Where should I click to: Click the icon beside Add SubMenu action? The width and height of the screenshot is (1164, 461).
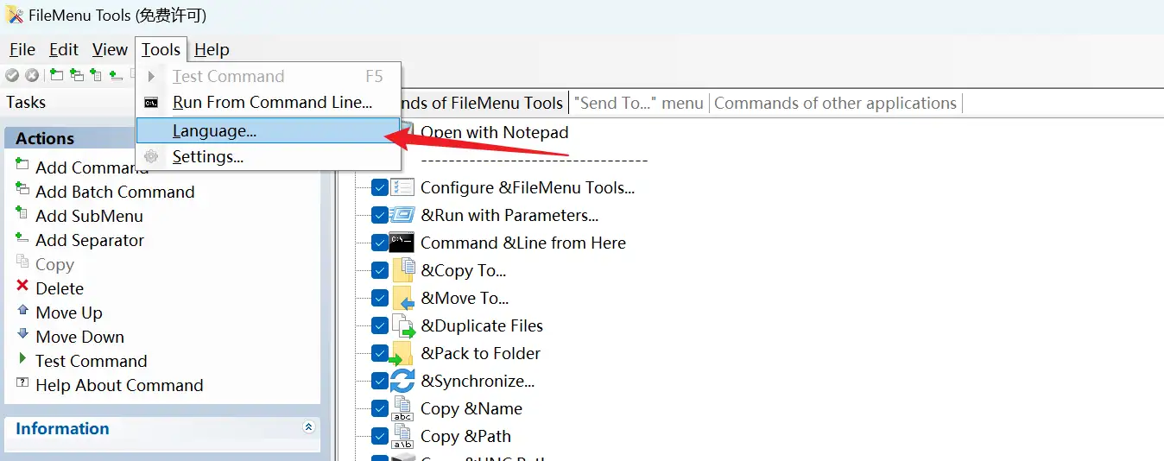[22, 213]
